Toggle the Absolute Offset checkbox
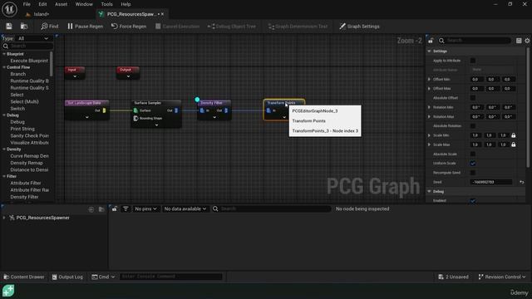532x299 pixels. 473,98
